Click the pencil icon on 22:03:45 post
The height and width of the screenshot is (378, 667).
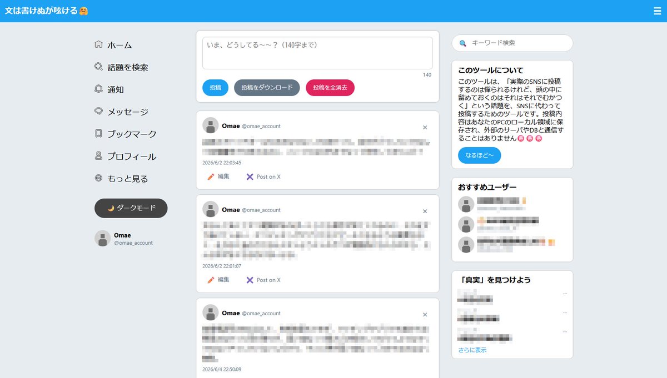[x=211, y=177]
